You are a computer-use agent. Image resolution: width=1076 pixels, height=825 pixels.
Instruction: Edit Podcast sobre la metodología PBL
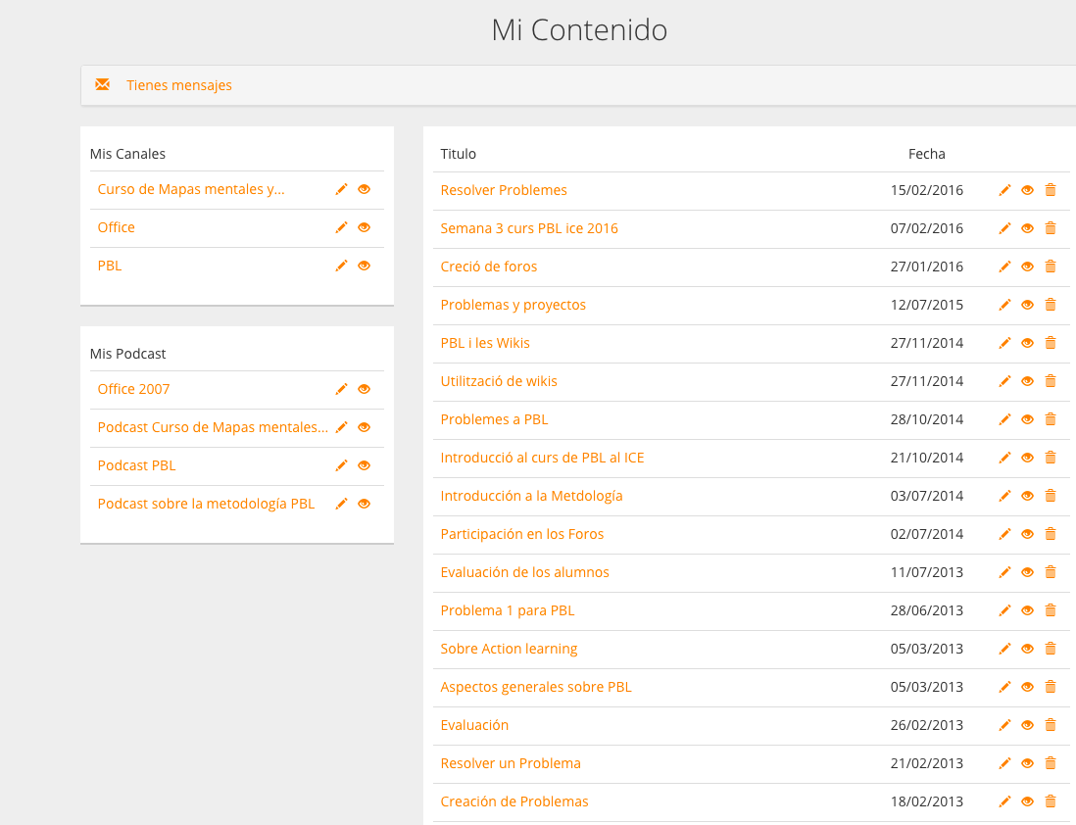point(341,505)
